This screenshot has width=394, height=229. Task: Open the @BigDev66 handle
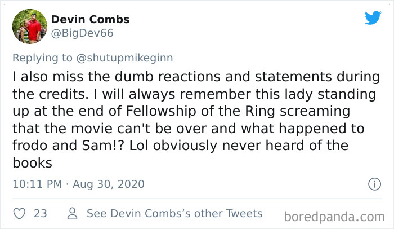point(82,33)
